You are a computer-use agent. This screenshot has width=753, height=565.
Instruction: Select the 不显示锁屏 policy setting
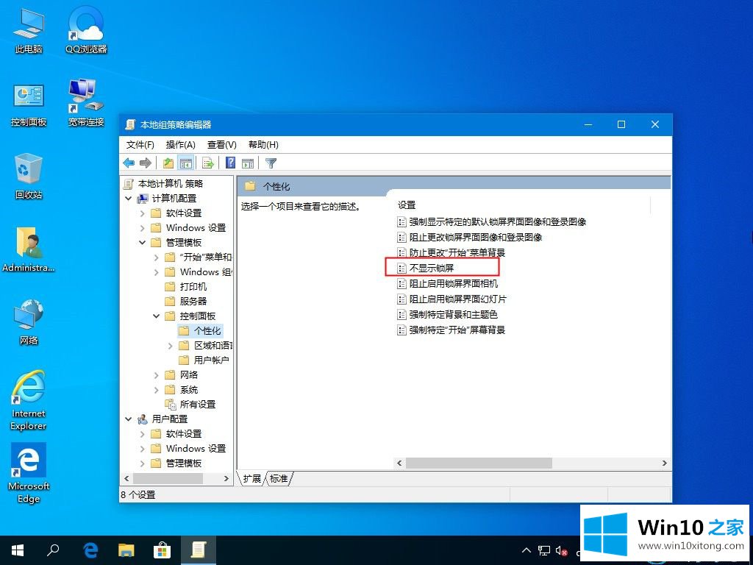coord(432,269)
